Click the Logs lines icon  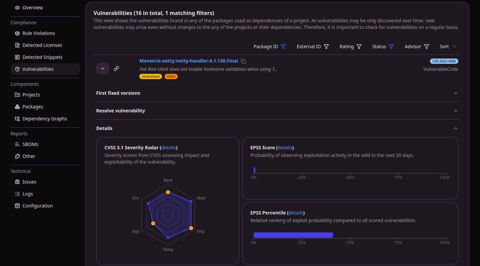(x=17, y=194)
